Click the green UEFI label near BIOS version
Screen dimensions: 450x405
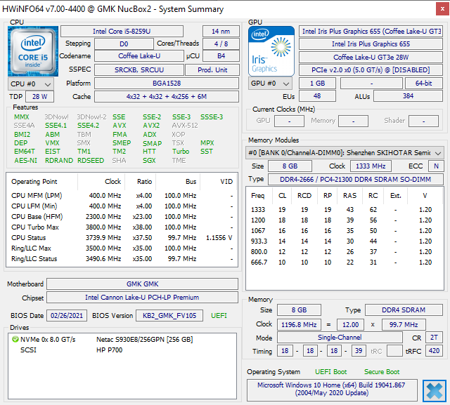coord(219,316)
